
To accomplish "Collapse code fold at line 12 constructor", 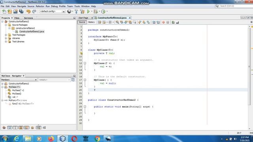I will click(x=85, y=63).
